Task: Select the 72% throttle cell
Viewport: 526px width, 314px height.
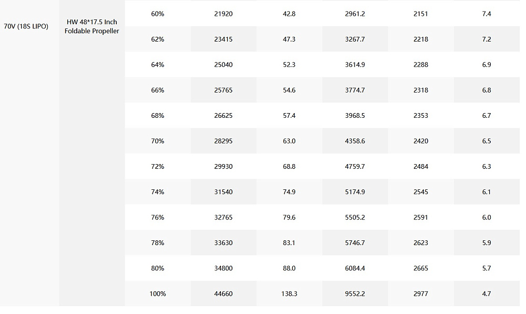Action: (157, 167)
